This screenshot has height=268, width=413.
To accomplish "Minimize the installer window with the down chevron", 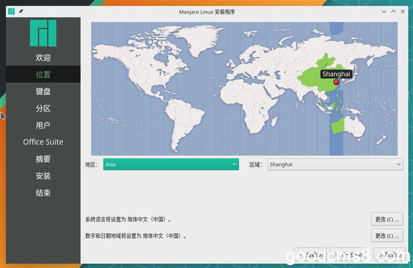I will coord(384,11).
